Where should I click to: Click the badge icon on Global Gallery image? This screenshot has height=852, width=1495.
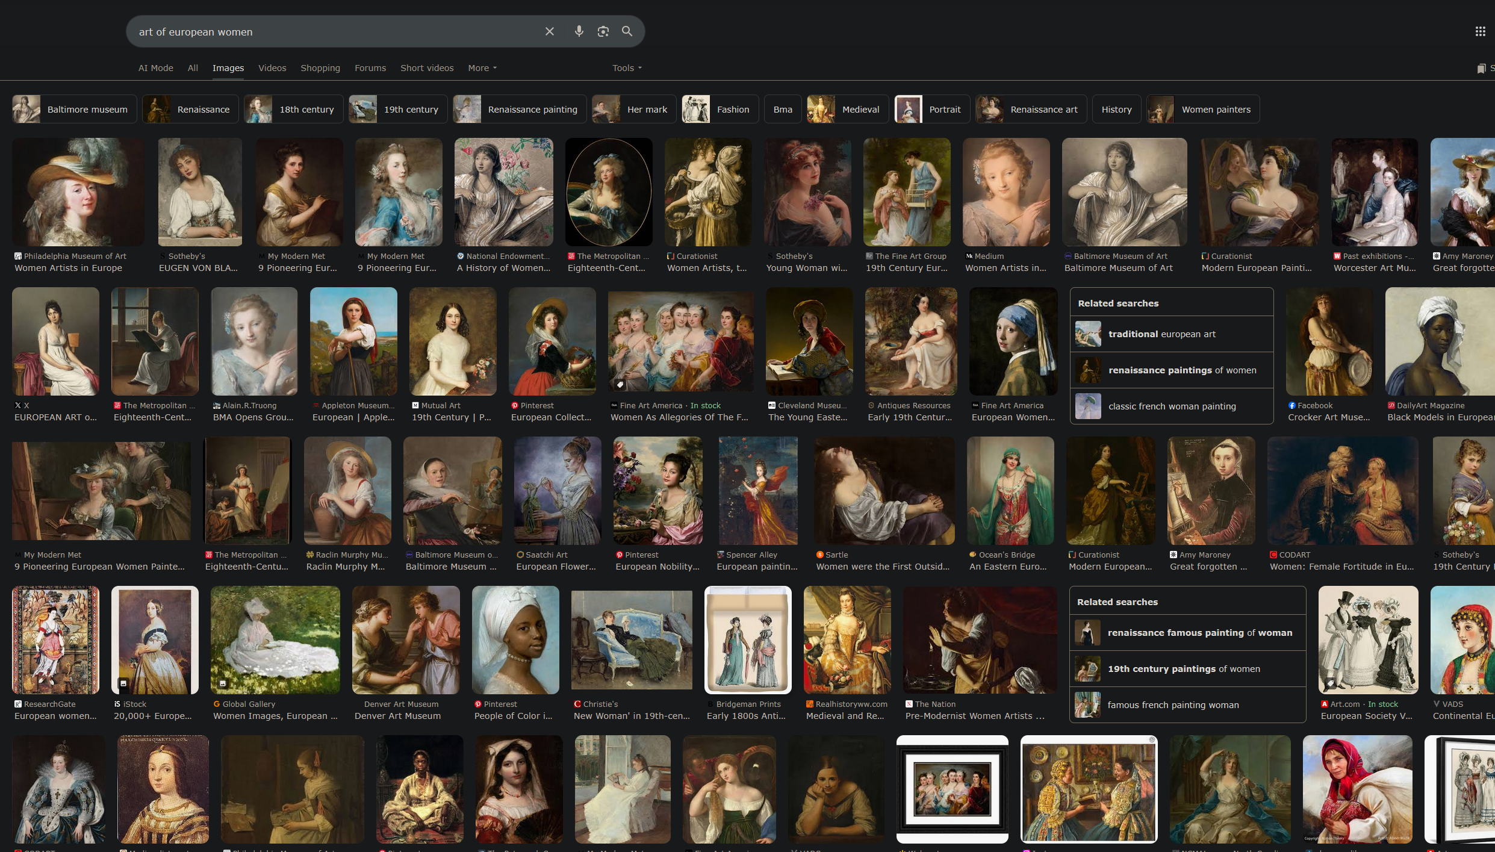[x=222, y=683]
